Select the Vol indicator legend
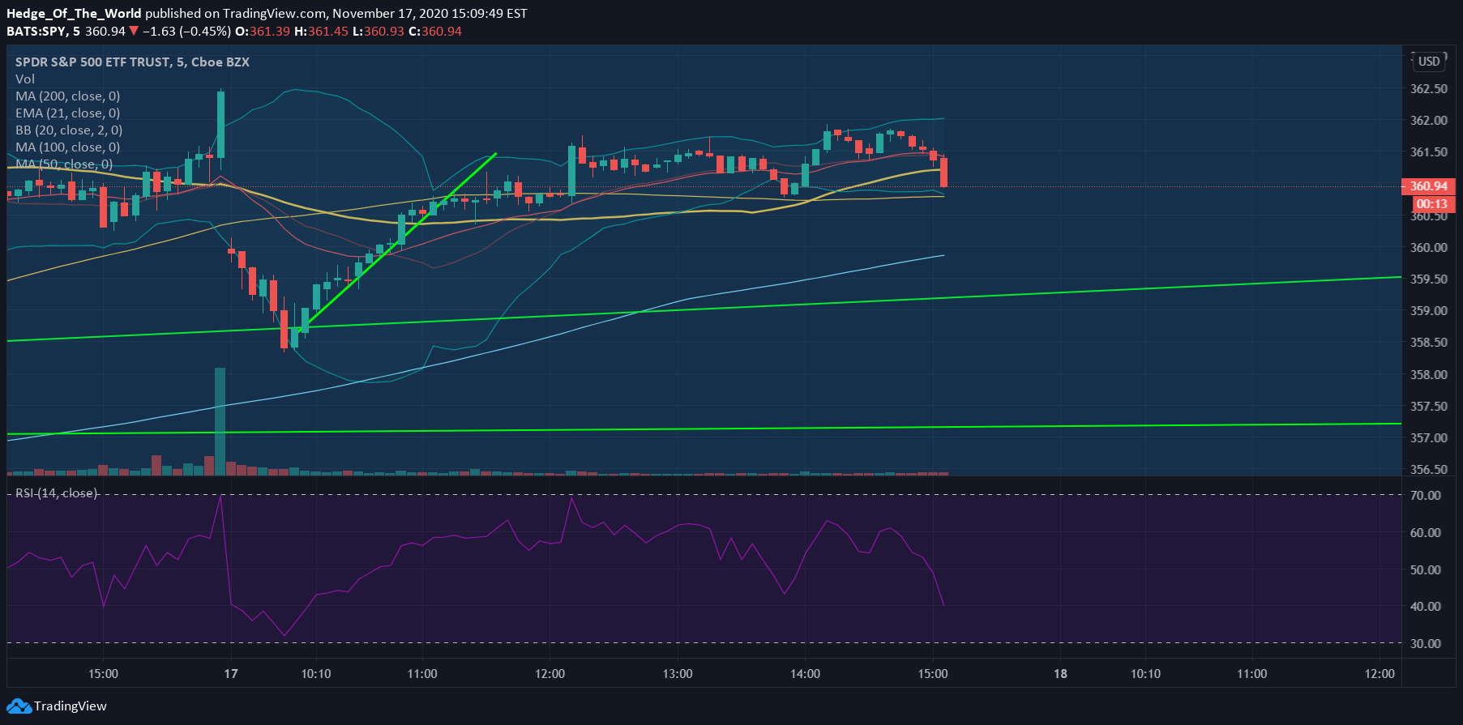This screenshot has width=1463, height=725. coord(25,79)
